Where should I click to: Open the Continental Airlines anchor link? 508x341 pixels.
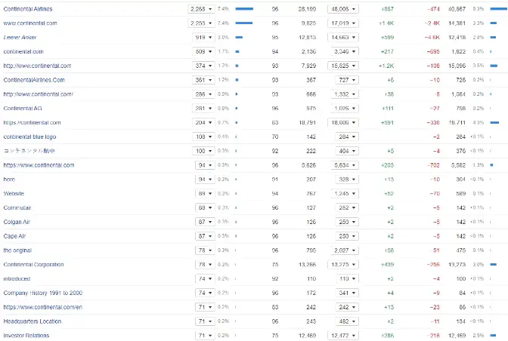[28, 9]
